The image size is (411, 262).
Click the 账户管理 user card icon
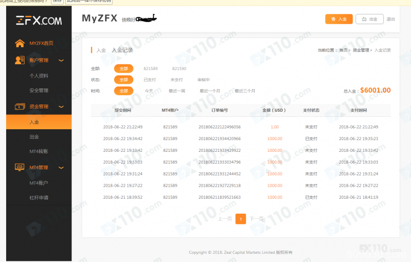coord(20,60)
